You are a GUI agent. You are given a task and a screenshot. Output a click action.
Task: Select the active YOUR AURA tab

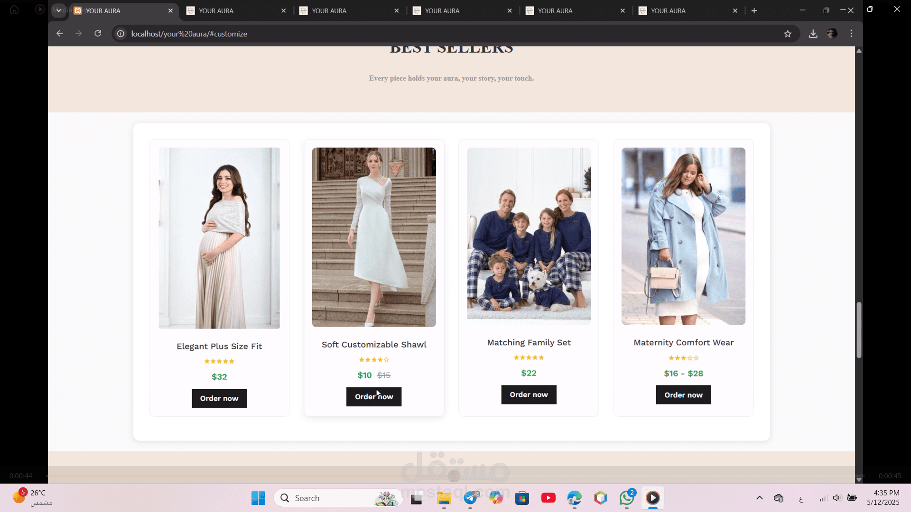[x=124, y=10]
